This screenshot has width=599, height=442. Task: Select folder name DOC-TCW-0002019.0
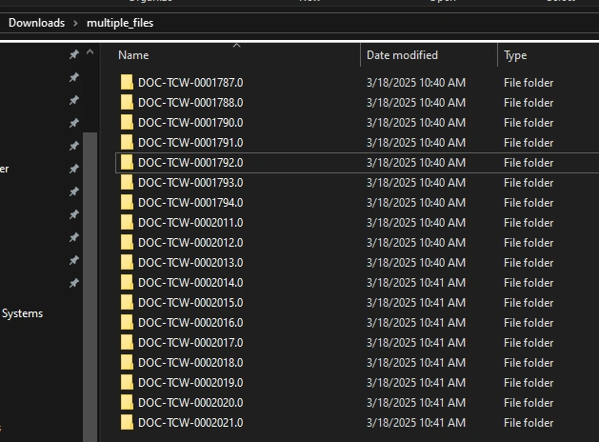[x=190, y=382]
